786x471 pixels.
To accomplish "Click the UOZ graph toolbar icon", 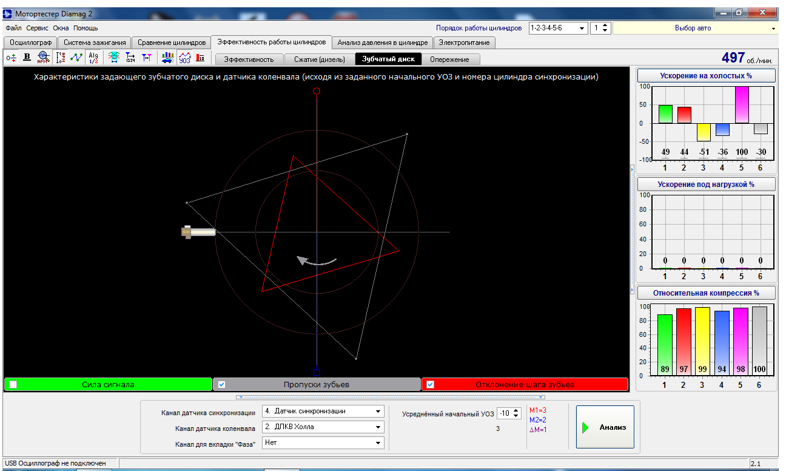I will [184, 58].
